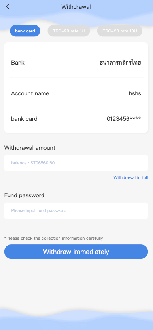Screen dimensions: 153x330
Task: Click the Fund password input field
Action: (x=76, y=210)
